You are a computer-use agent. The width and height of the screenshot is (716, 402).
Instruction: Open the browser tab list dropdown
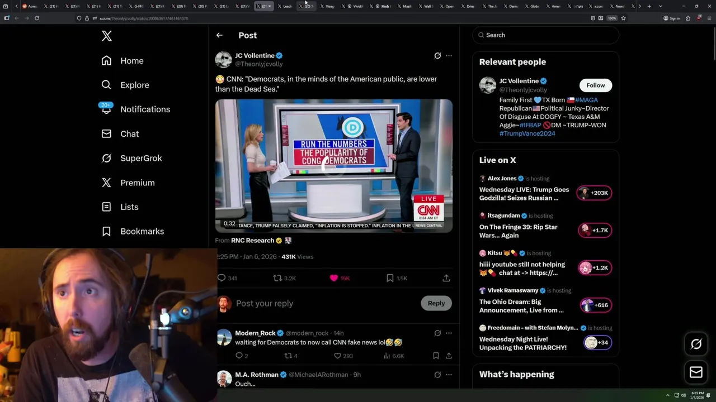click(661, 6)
